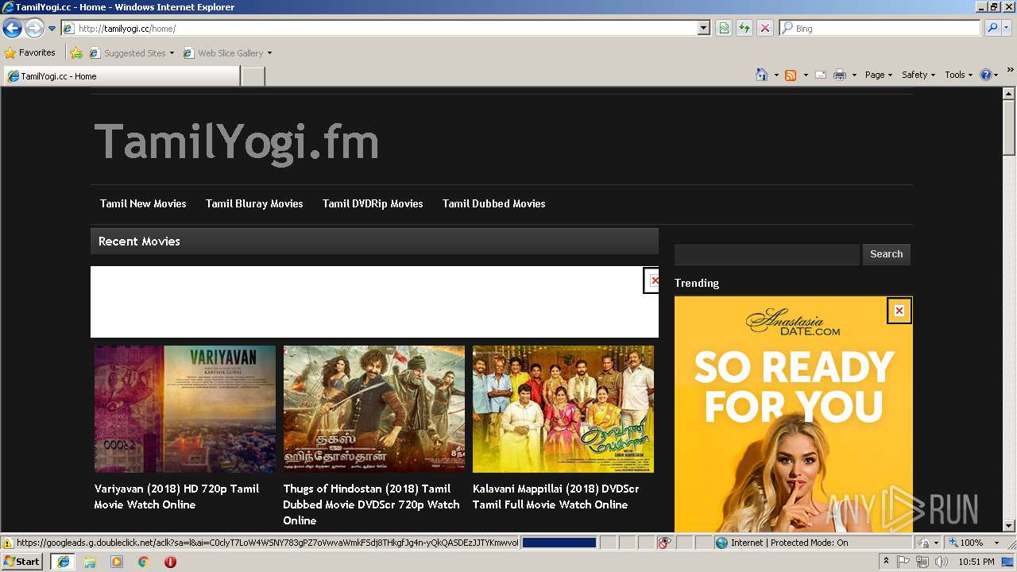This screenshot has width=1017, height=572.
Task: Click the AnastasiaDate SO READY FOR YOU ad
Action: [x=794, y=415]
